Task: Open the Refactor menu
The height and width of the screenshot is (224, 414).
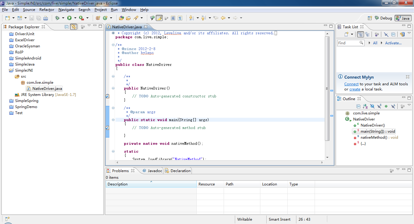Action: pos(47,10)
